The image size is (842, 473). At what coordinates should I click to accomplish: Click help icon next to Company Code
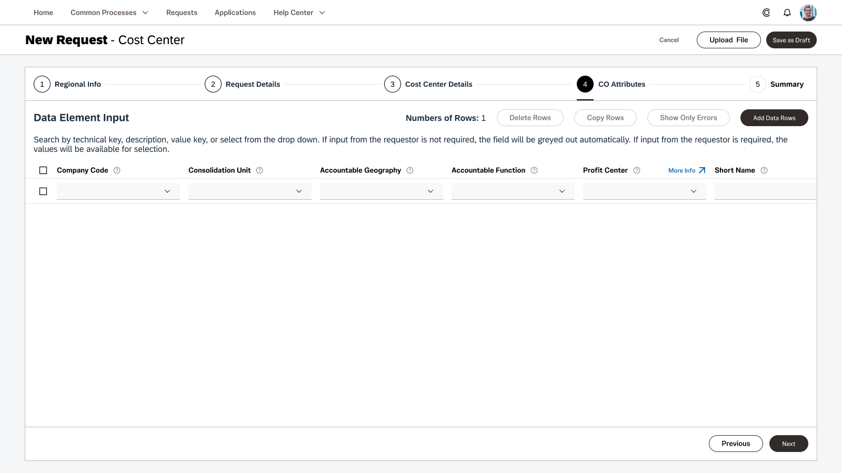pos(117,170)
